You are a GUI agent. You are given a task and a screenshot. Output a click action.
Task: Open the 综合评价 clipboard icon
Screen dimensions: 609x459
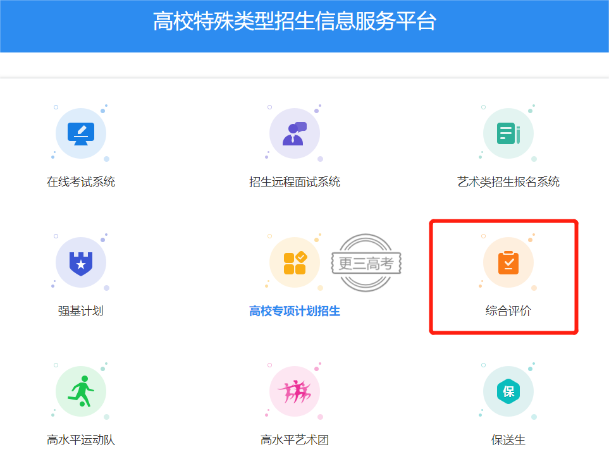(508, 262)
